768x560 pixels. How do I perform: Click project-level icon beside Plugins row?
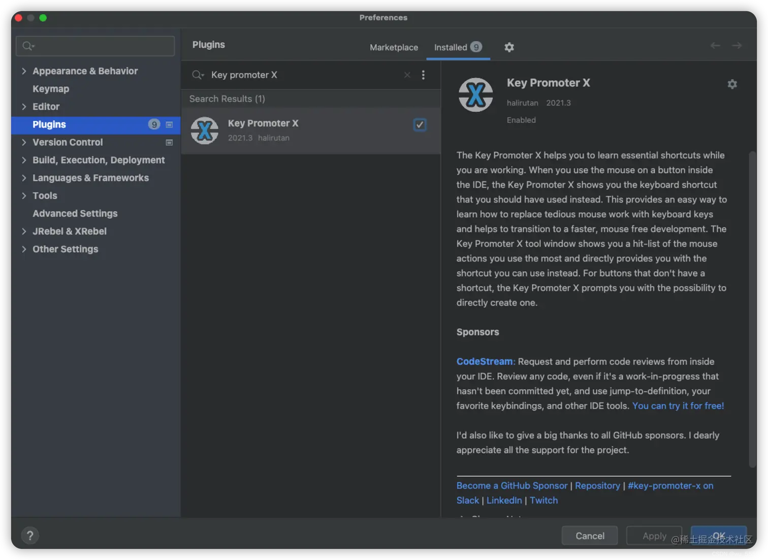(169, 125)
